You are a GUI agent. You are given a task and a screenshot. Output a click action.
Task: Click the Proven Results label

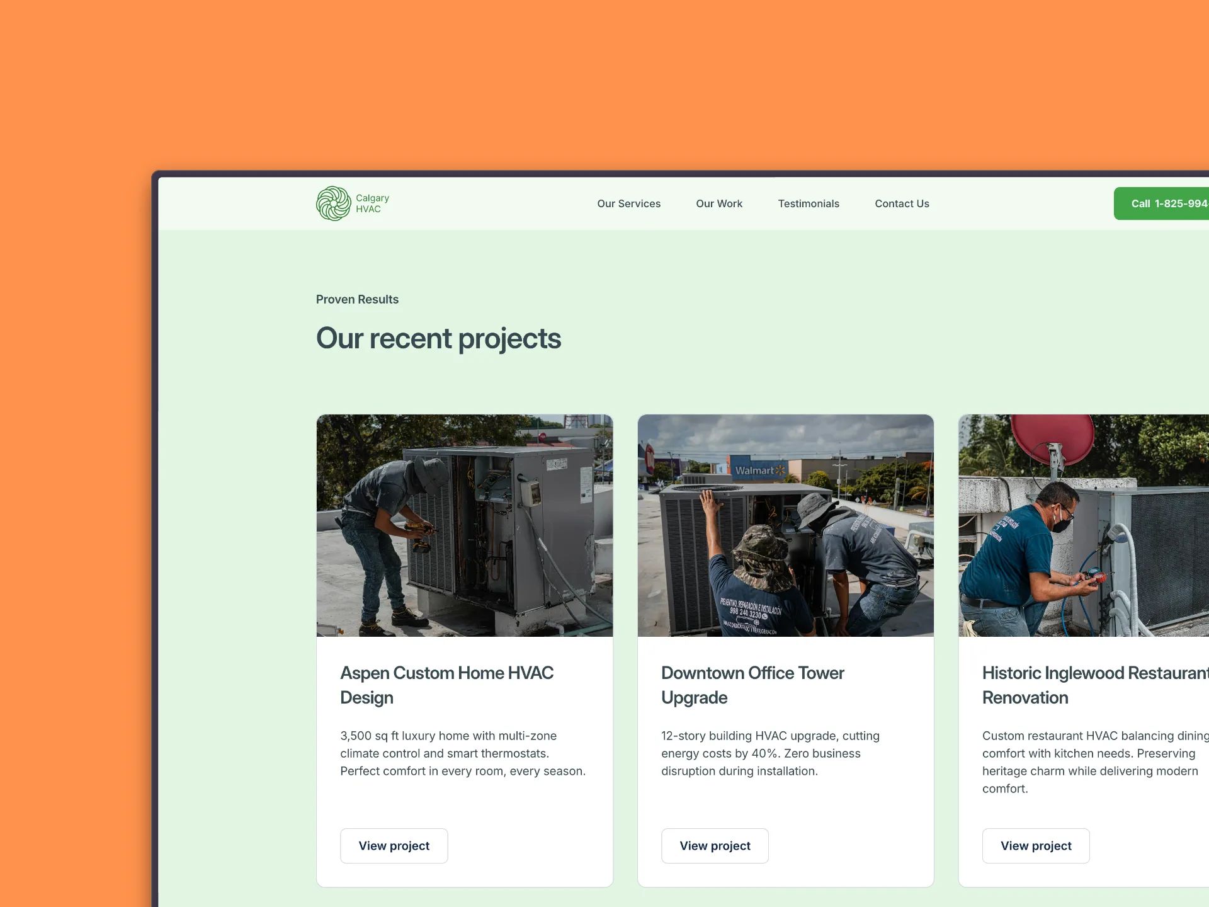[357, 299]
